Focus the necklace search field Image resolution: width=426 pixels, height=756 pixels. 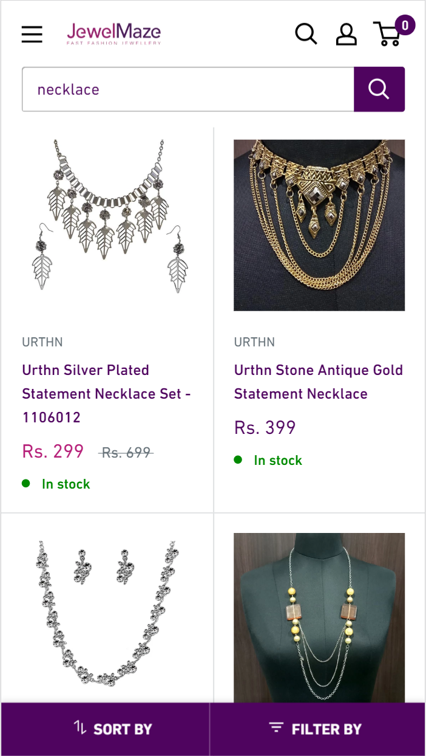tap(188, 89)
